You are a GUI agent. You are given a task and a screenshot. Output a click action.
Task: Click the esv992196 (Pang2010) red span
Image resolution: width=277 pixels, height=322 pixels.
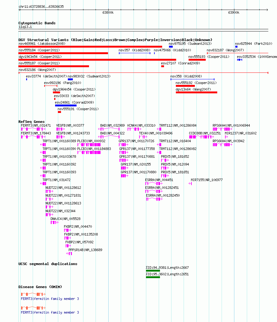(x=50, y=86)
